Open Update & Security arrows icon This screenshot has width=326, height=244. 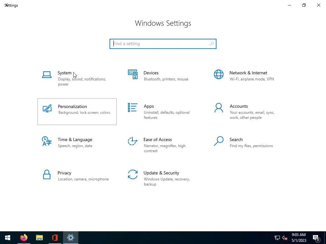[133, 174]
